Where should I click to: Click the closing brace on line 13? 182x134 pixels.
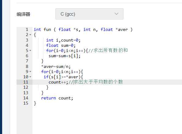pos(42,93)
